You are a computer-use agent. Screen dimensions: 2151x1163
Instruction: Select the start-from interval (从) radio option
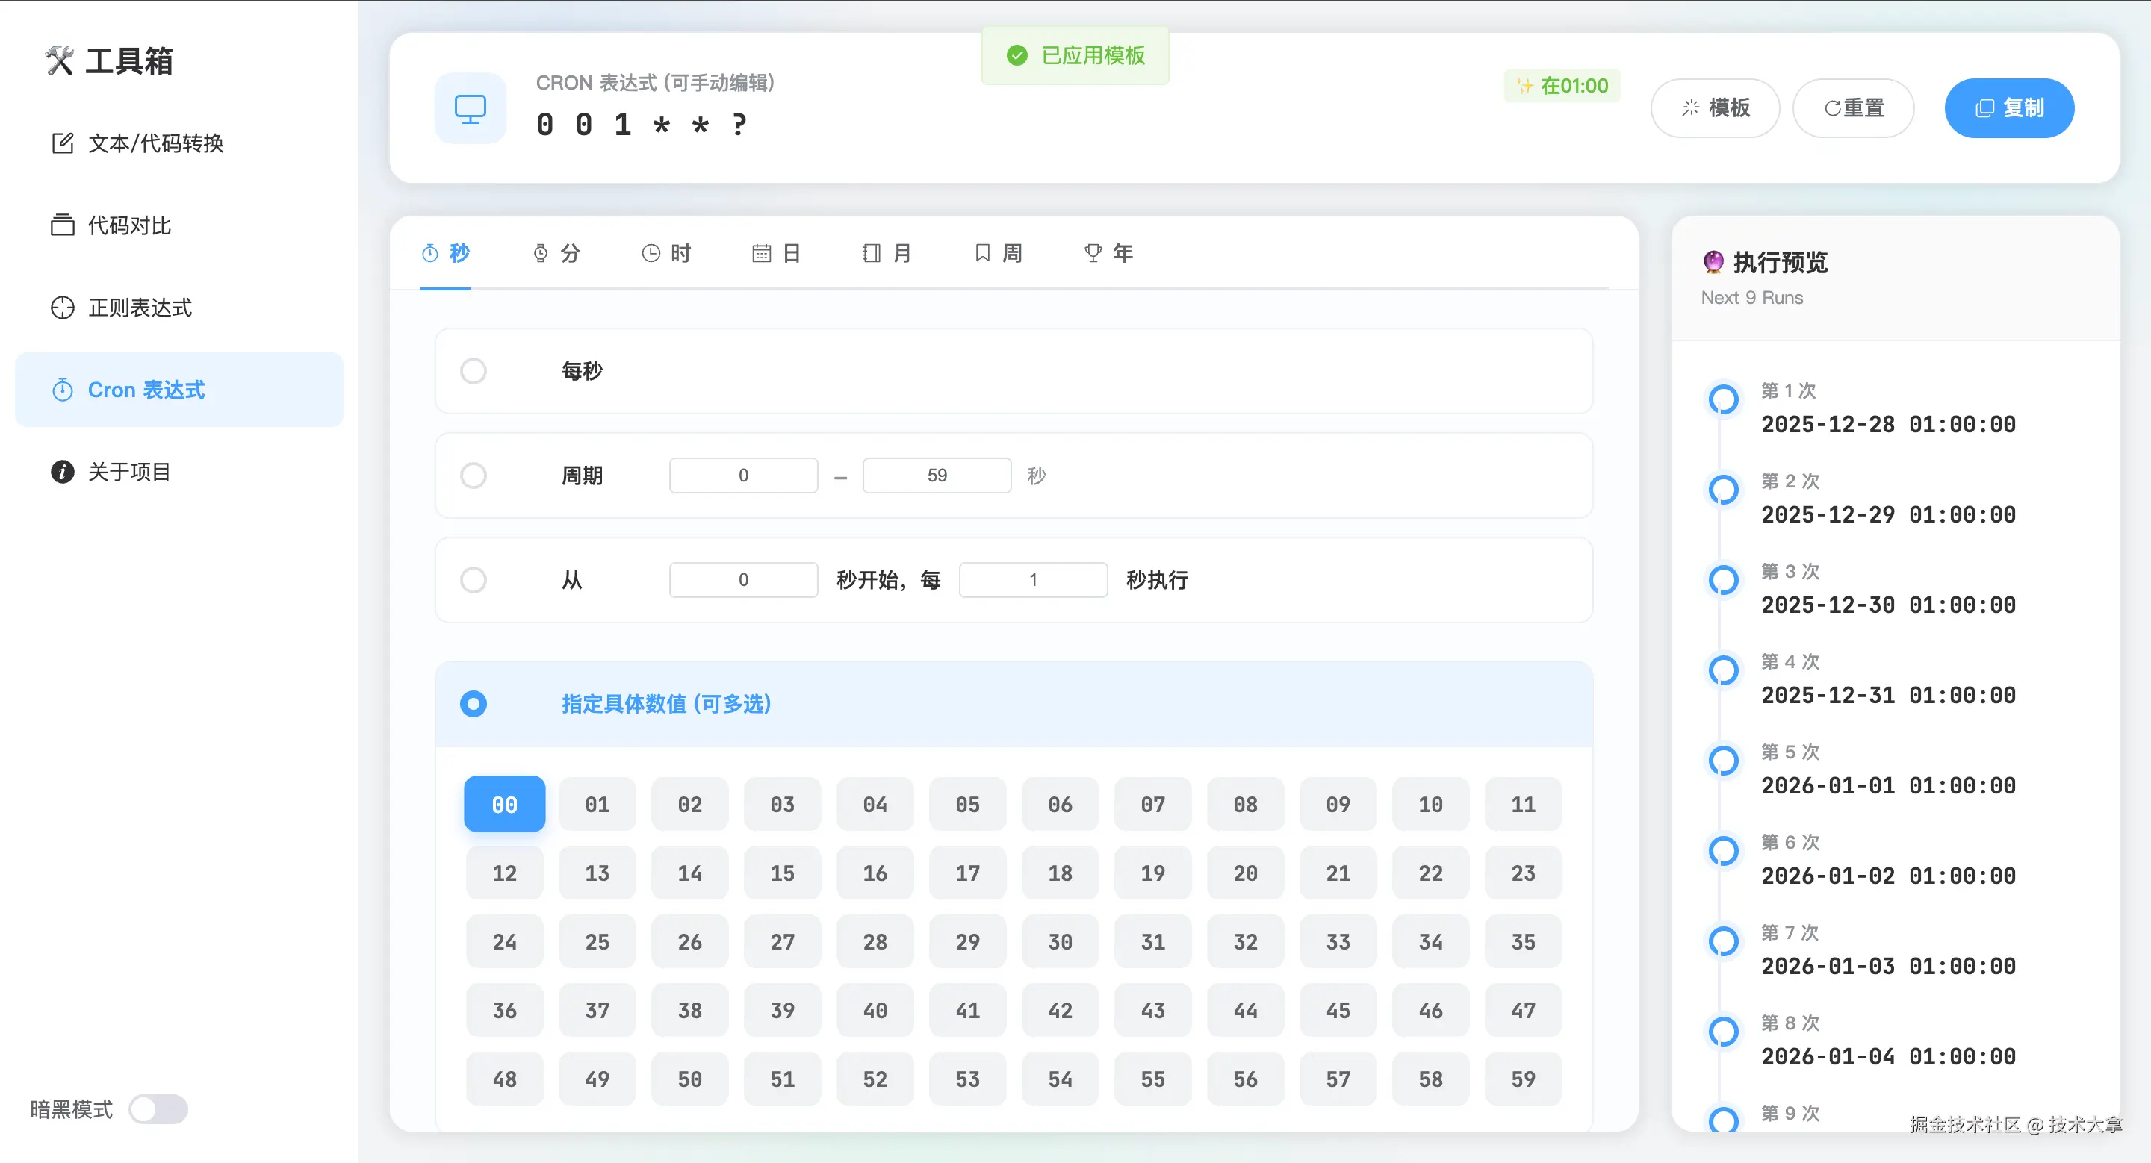coord(474,580)
